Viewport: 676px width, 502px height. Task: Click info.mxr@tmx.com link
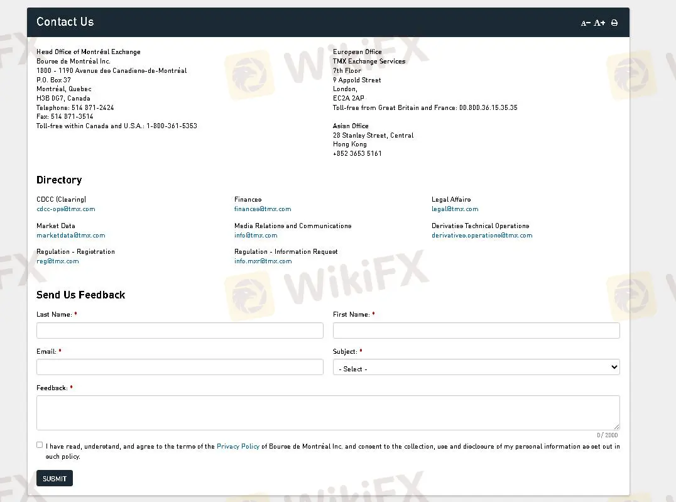pos(263,261)
